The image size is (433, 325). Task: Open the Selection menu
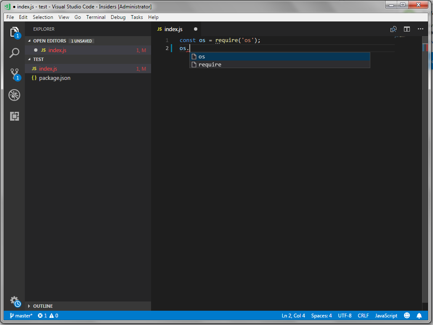[43, 17]
